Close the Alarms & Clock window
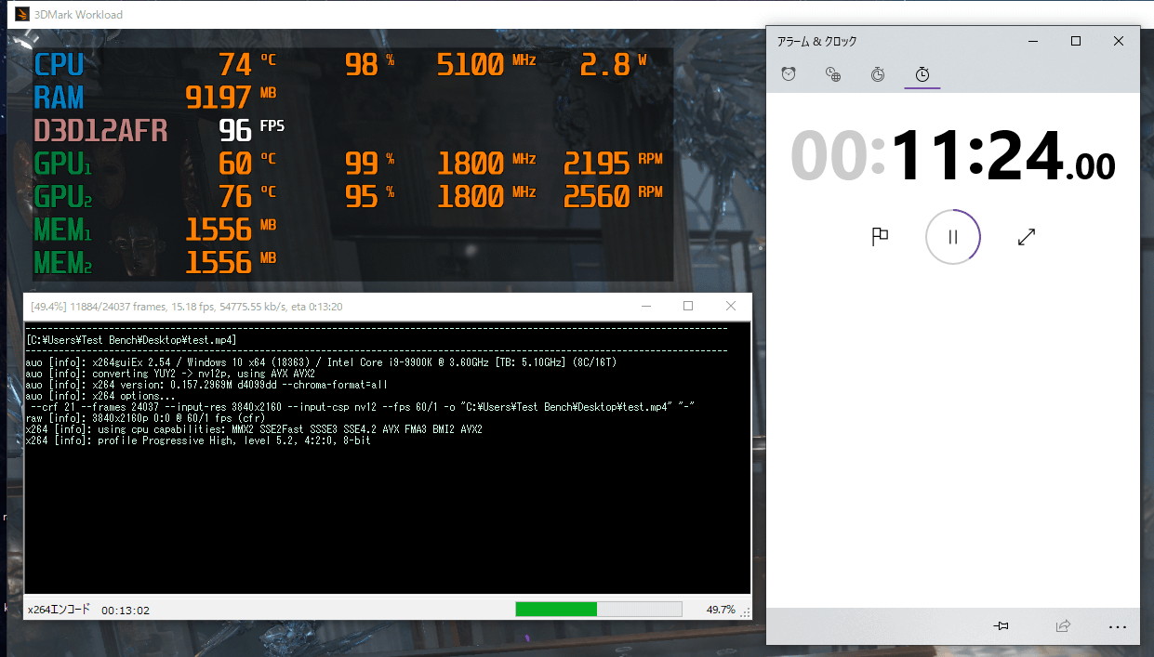Image resolution: width=1154 pixels, height=657 pixels. click(1119, 41)
